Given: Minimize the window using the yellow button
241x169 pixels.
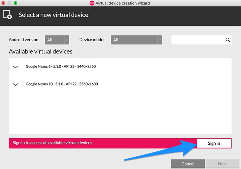Looking at the screenshot, I should click(10, 3).
